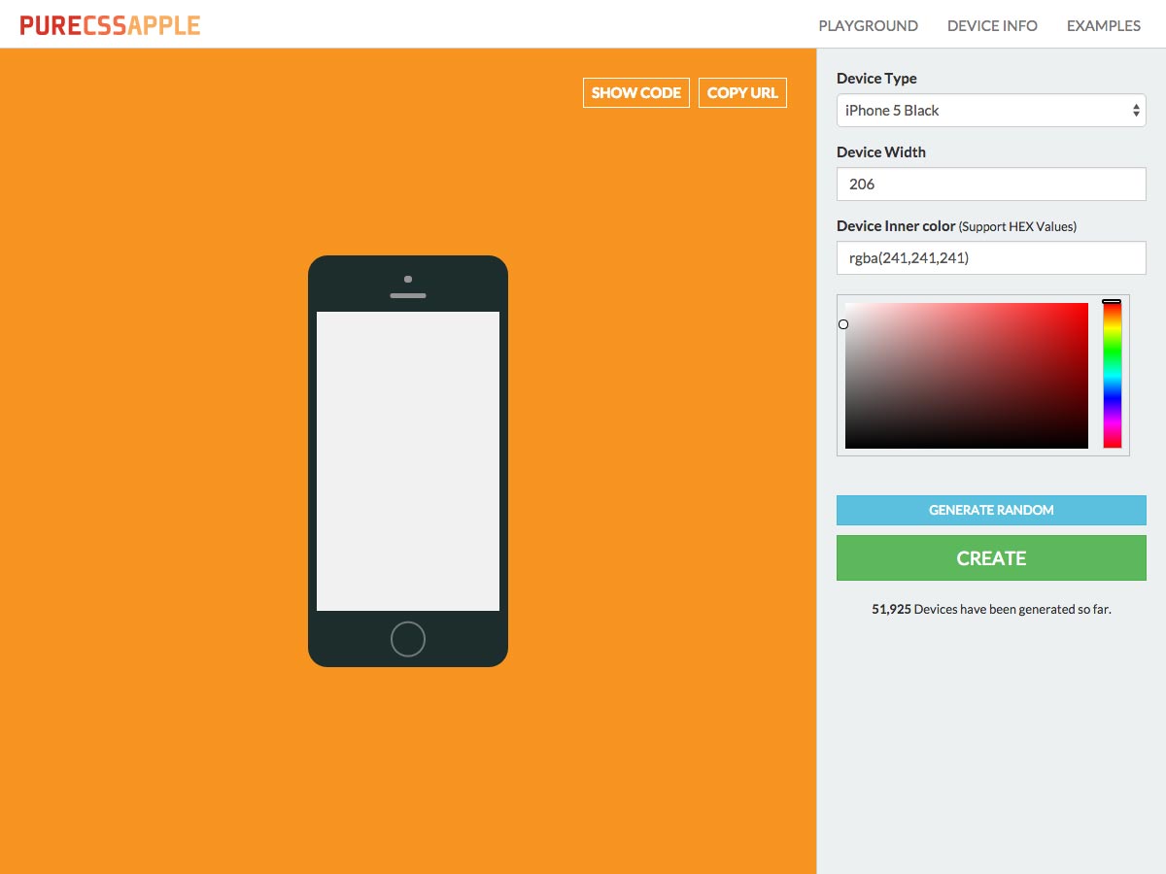Click the Generate Random button
Image resolution: width=1166 pixels, height=874 pixels.
point(991,510)
